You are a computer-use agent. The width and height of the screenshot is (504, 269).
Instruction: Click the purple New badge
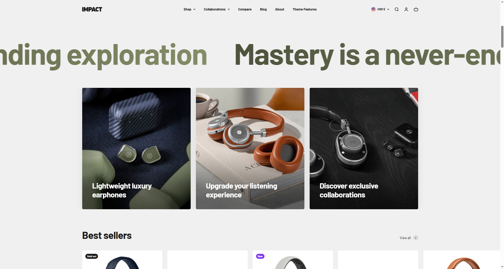(260, 256)
